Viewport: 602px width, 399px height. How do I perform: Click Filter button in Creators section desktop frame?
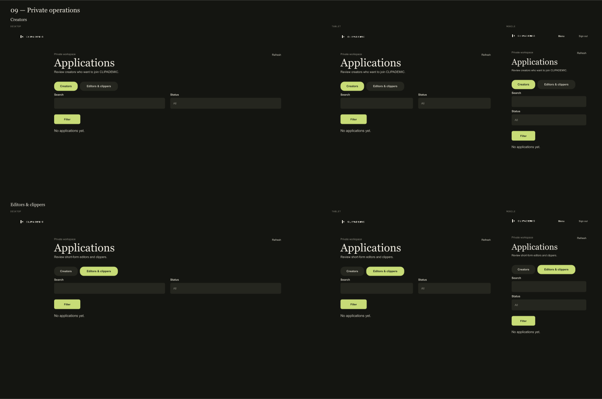click(67, 119)
